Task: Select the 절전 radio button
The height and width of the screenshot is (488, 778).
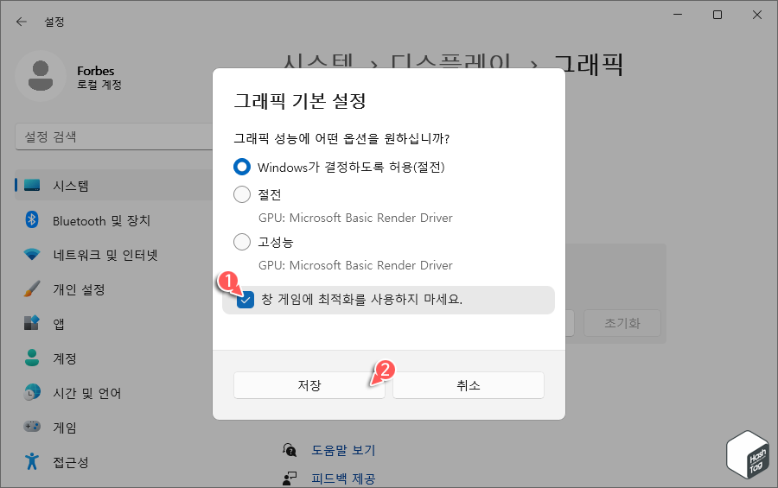Action: coord(242,194)
